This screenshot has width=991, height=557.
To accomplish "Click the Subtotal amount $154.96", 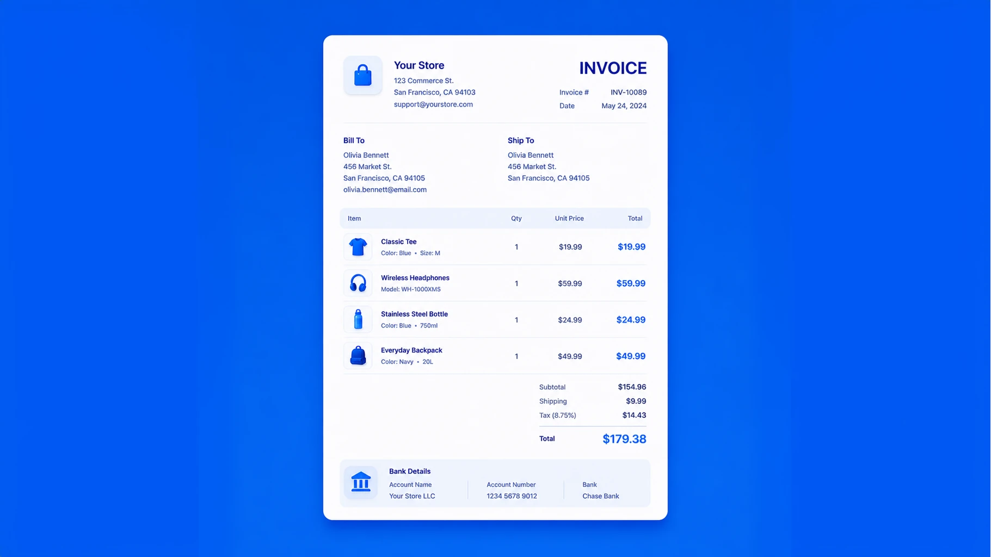I will coord(632,387).
